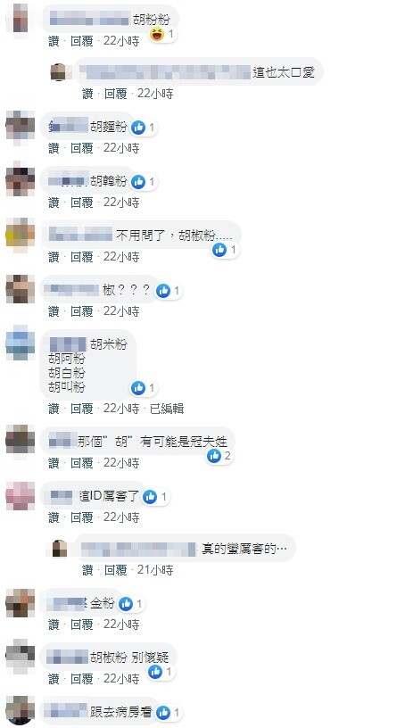Reply to the 這也太口愛 comment
This screenshot has width=413, height=728.
pyautogui.click(x=116, y=94)
